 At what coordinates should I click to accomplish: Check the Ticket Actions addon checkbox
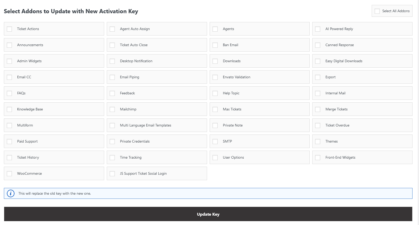pos(10,29)
